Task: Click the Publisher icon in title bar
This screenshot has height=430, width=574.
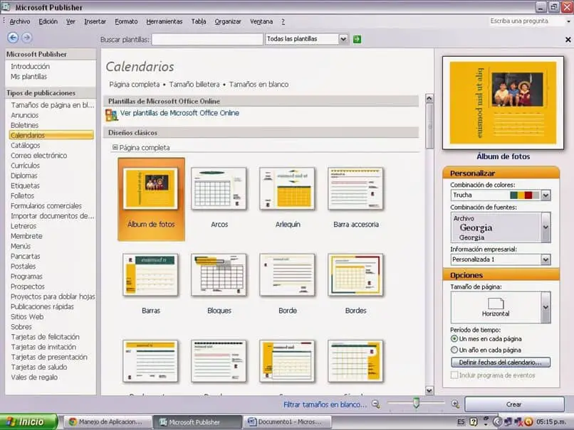Action: [x=6, y=7]
